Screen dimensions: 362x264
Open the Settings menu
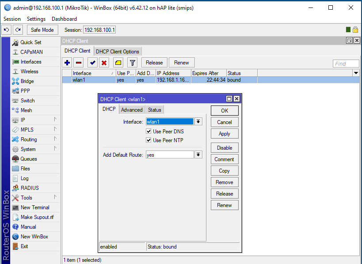tap(36, 19)
